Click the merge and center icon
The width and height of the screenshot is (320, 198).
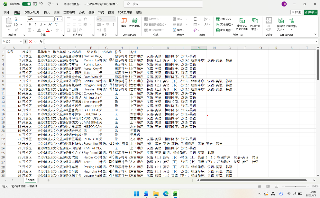tap(85, 24)
